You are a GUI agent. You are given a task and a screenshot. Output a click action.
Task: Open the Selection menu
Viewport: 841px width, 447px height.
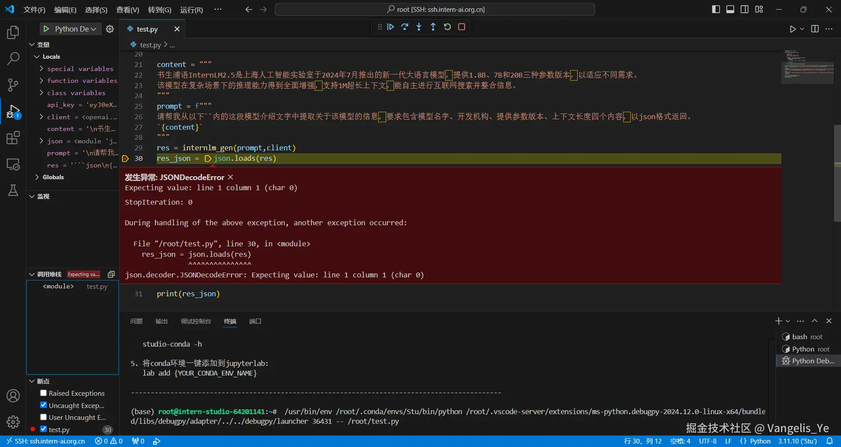tap(96, 10)
